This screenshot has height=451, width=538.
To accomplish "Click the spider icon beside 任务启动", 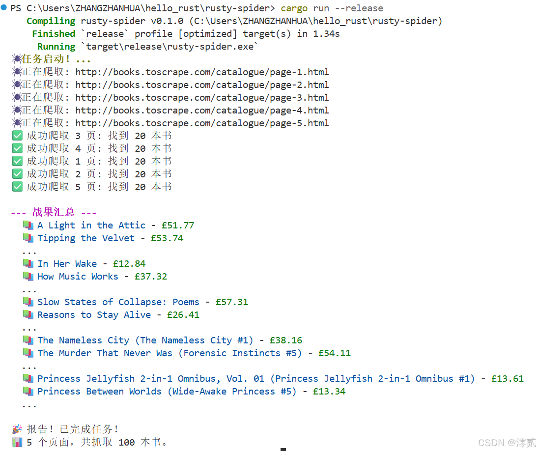I will [17, 58].
